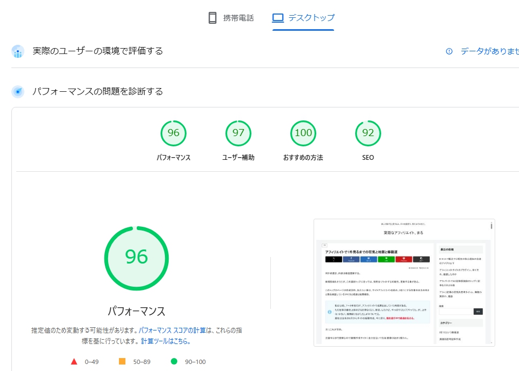This screenshot has height=371, width=519.
Task: Click the info icon beside データがありま
Action: coord(449,51)
